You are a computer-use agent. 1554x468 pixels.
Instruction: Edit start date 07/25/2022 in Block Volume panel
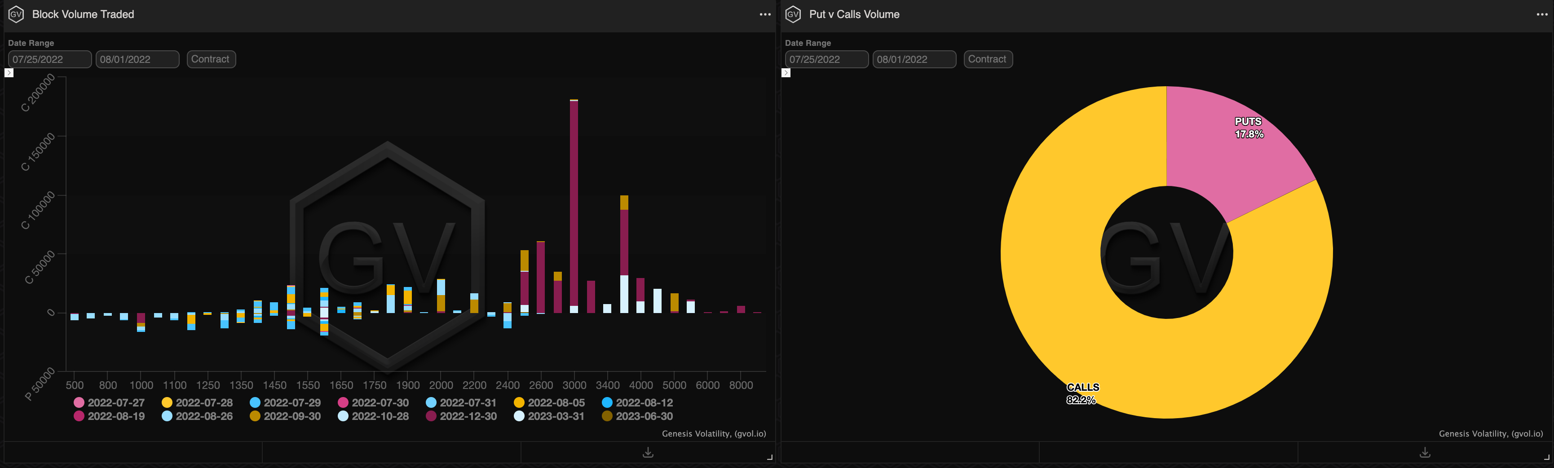point(50,59)
